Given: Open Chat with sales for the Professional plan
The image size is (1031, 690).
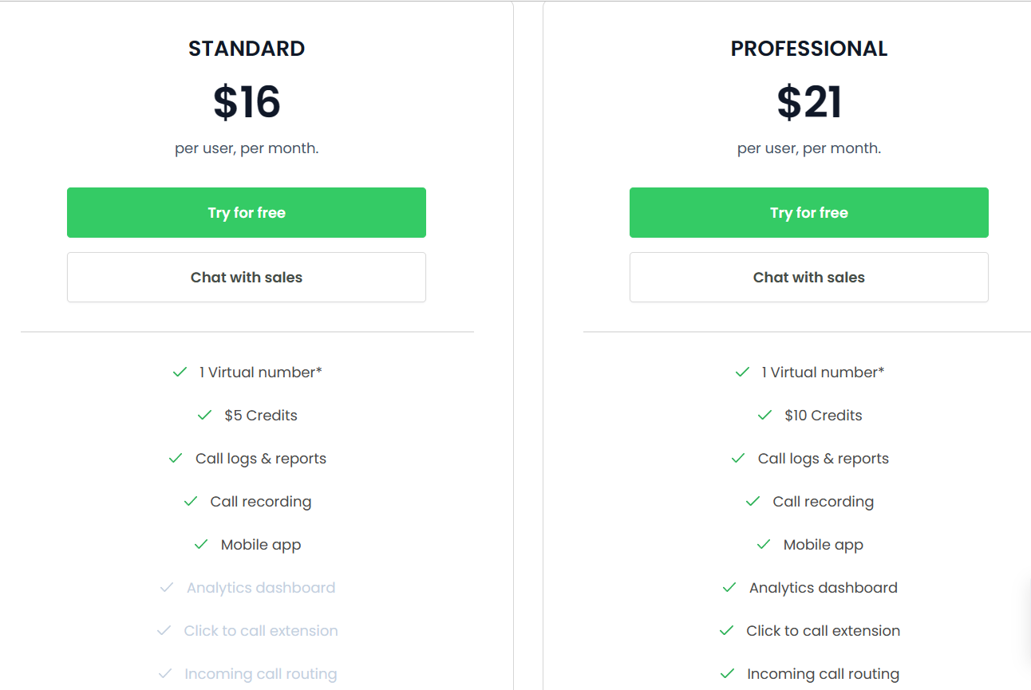Looking at the screenshot, I should tap(808, 277).
